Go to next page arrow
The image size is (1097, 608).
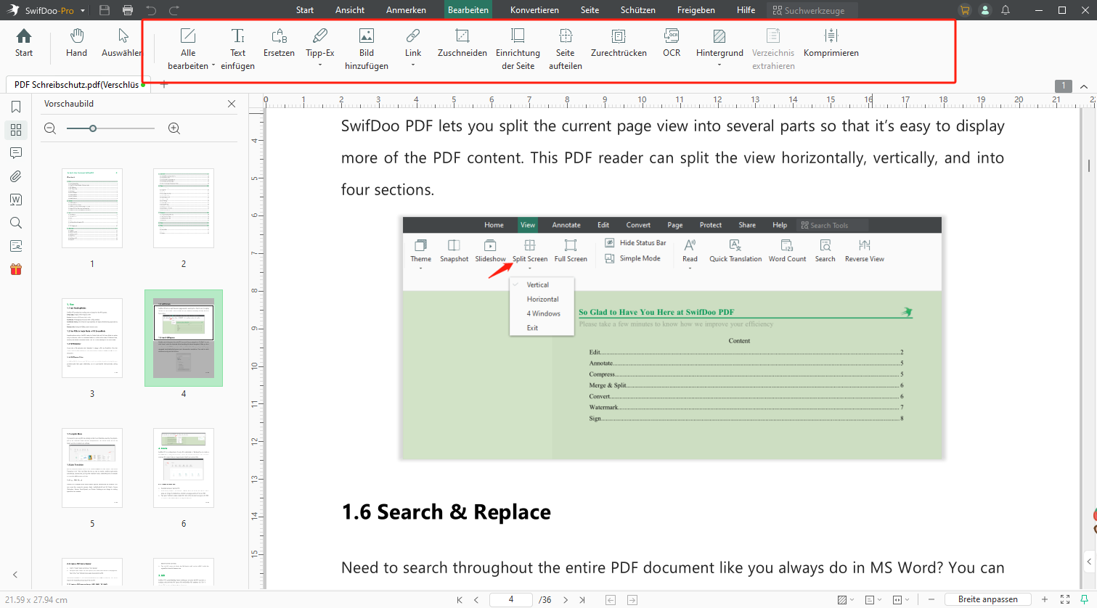[566, 600]
